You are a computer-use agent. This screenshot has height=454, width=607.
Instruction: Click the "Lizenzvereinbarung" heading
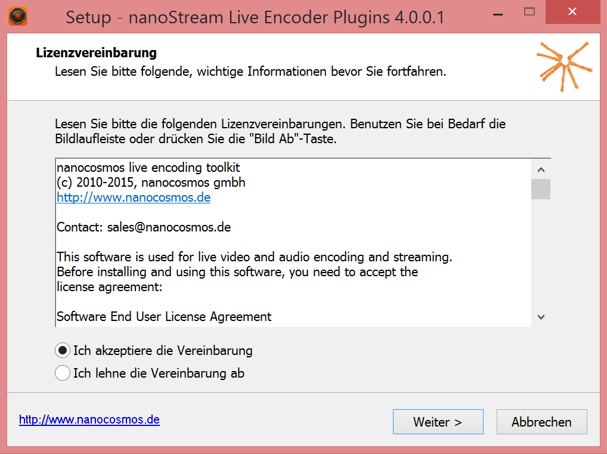(x=96, y=53)
